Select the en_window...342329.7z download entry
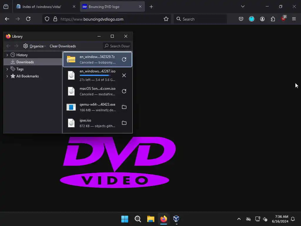301x226 pixels. (x=97, y=59)
